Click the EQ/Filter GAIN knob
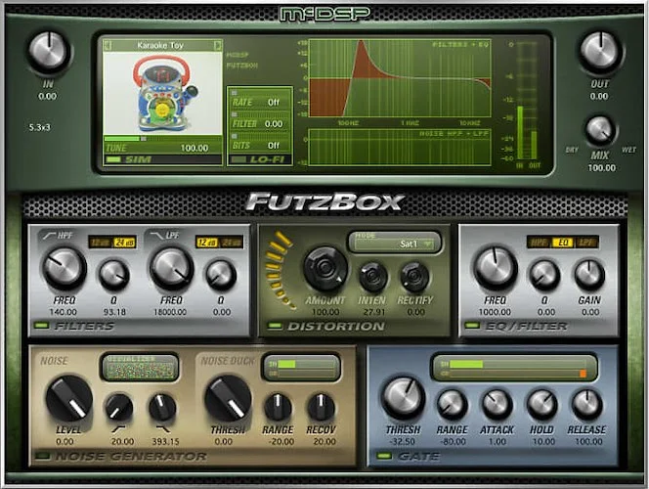Image resolution: width=649 pixels, height=489 pixels. 589,275
